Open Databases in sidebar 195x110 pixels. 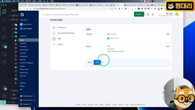pyautogui.click(x=24, y=56)
